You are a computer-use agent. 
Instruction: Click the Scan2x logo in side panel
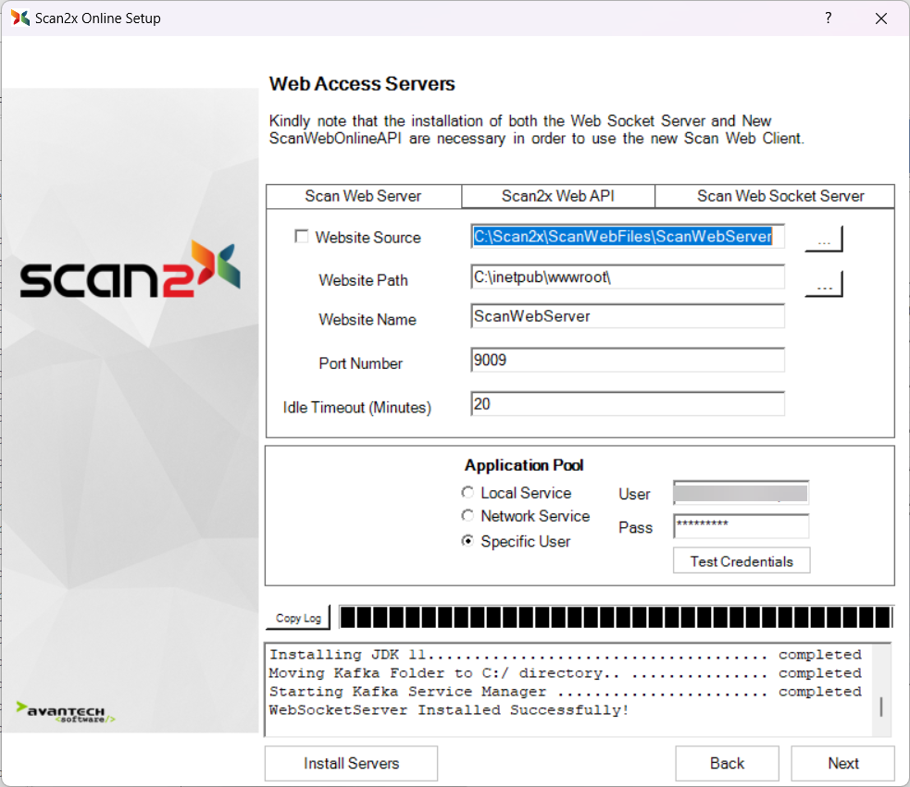pyautogui.click(x=130, y=269)
